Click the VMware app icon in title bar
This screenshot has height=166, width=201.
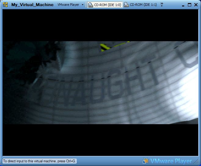click(x=5, y=5)
